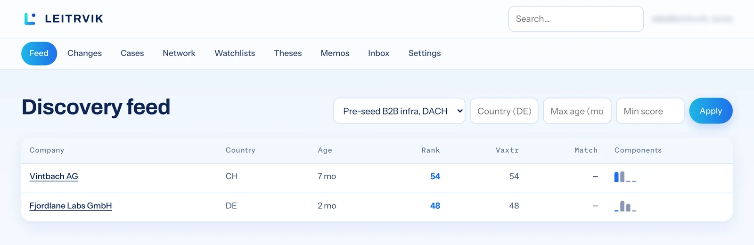The height and width of the screenshot is (245, 754).
Task: Switch to the Inbox tab
Action: click(x=379, y=53)
